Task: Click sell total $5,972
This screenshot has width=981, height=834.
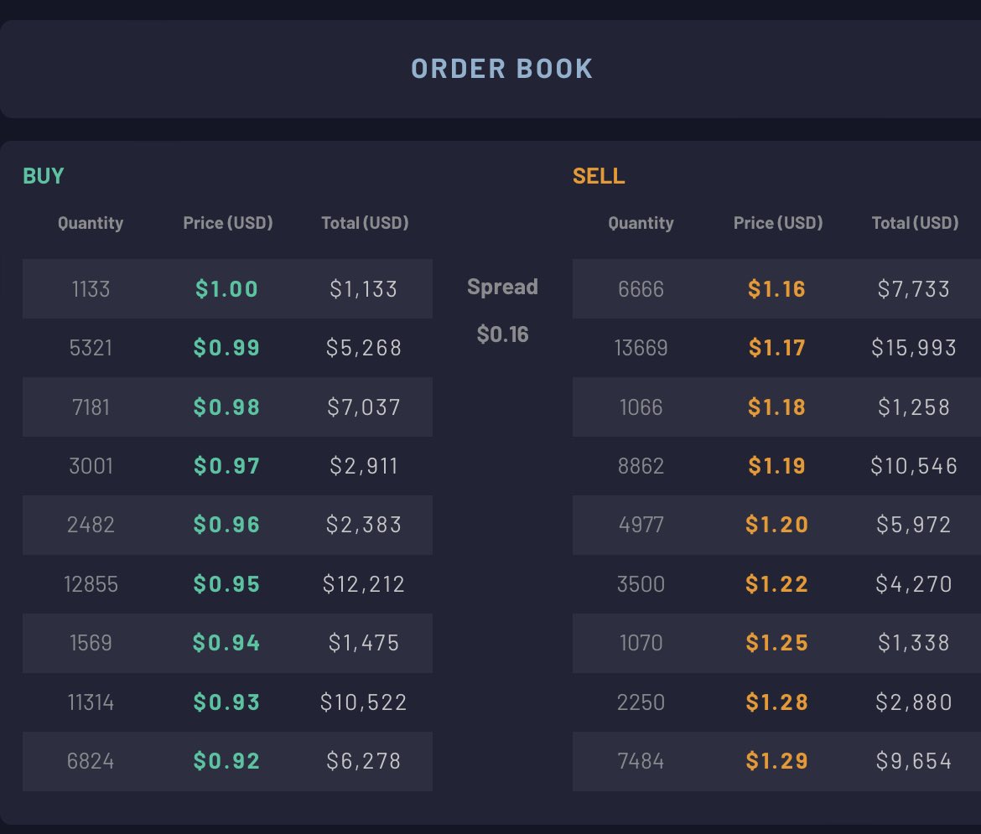Action: 913,525
